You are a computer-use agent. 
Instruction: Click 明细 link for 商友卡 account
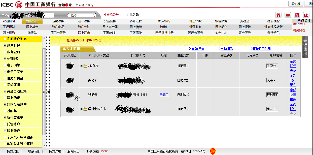point(293,109)
